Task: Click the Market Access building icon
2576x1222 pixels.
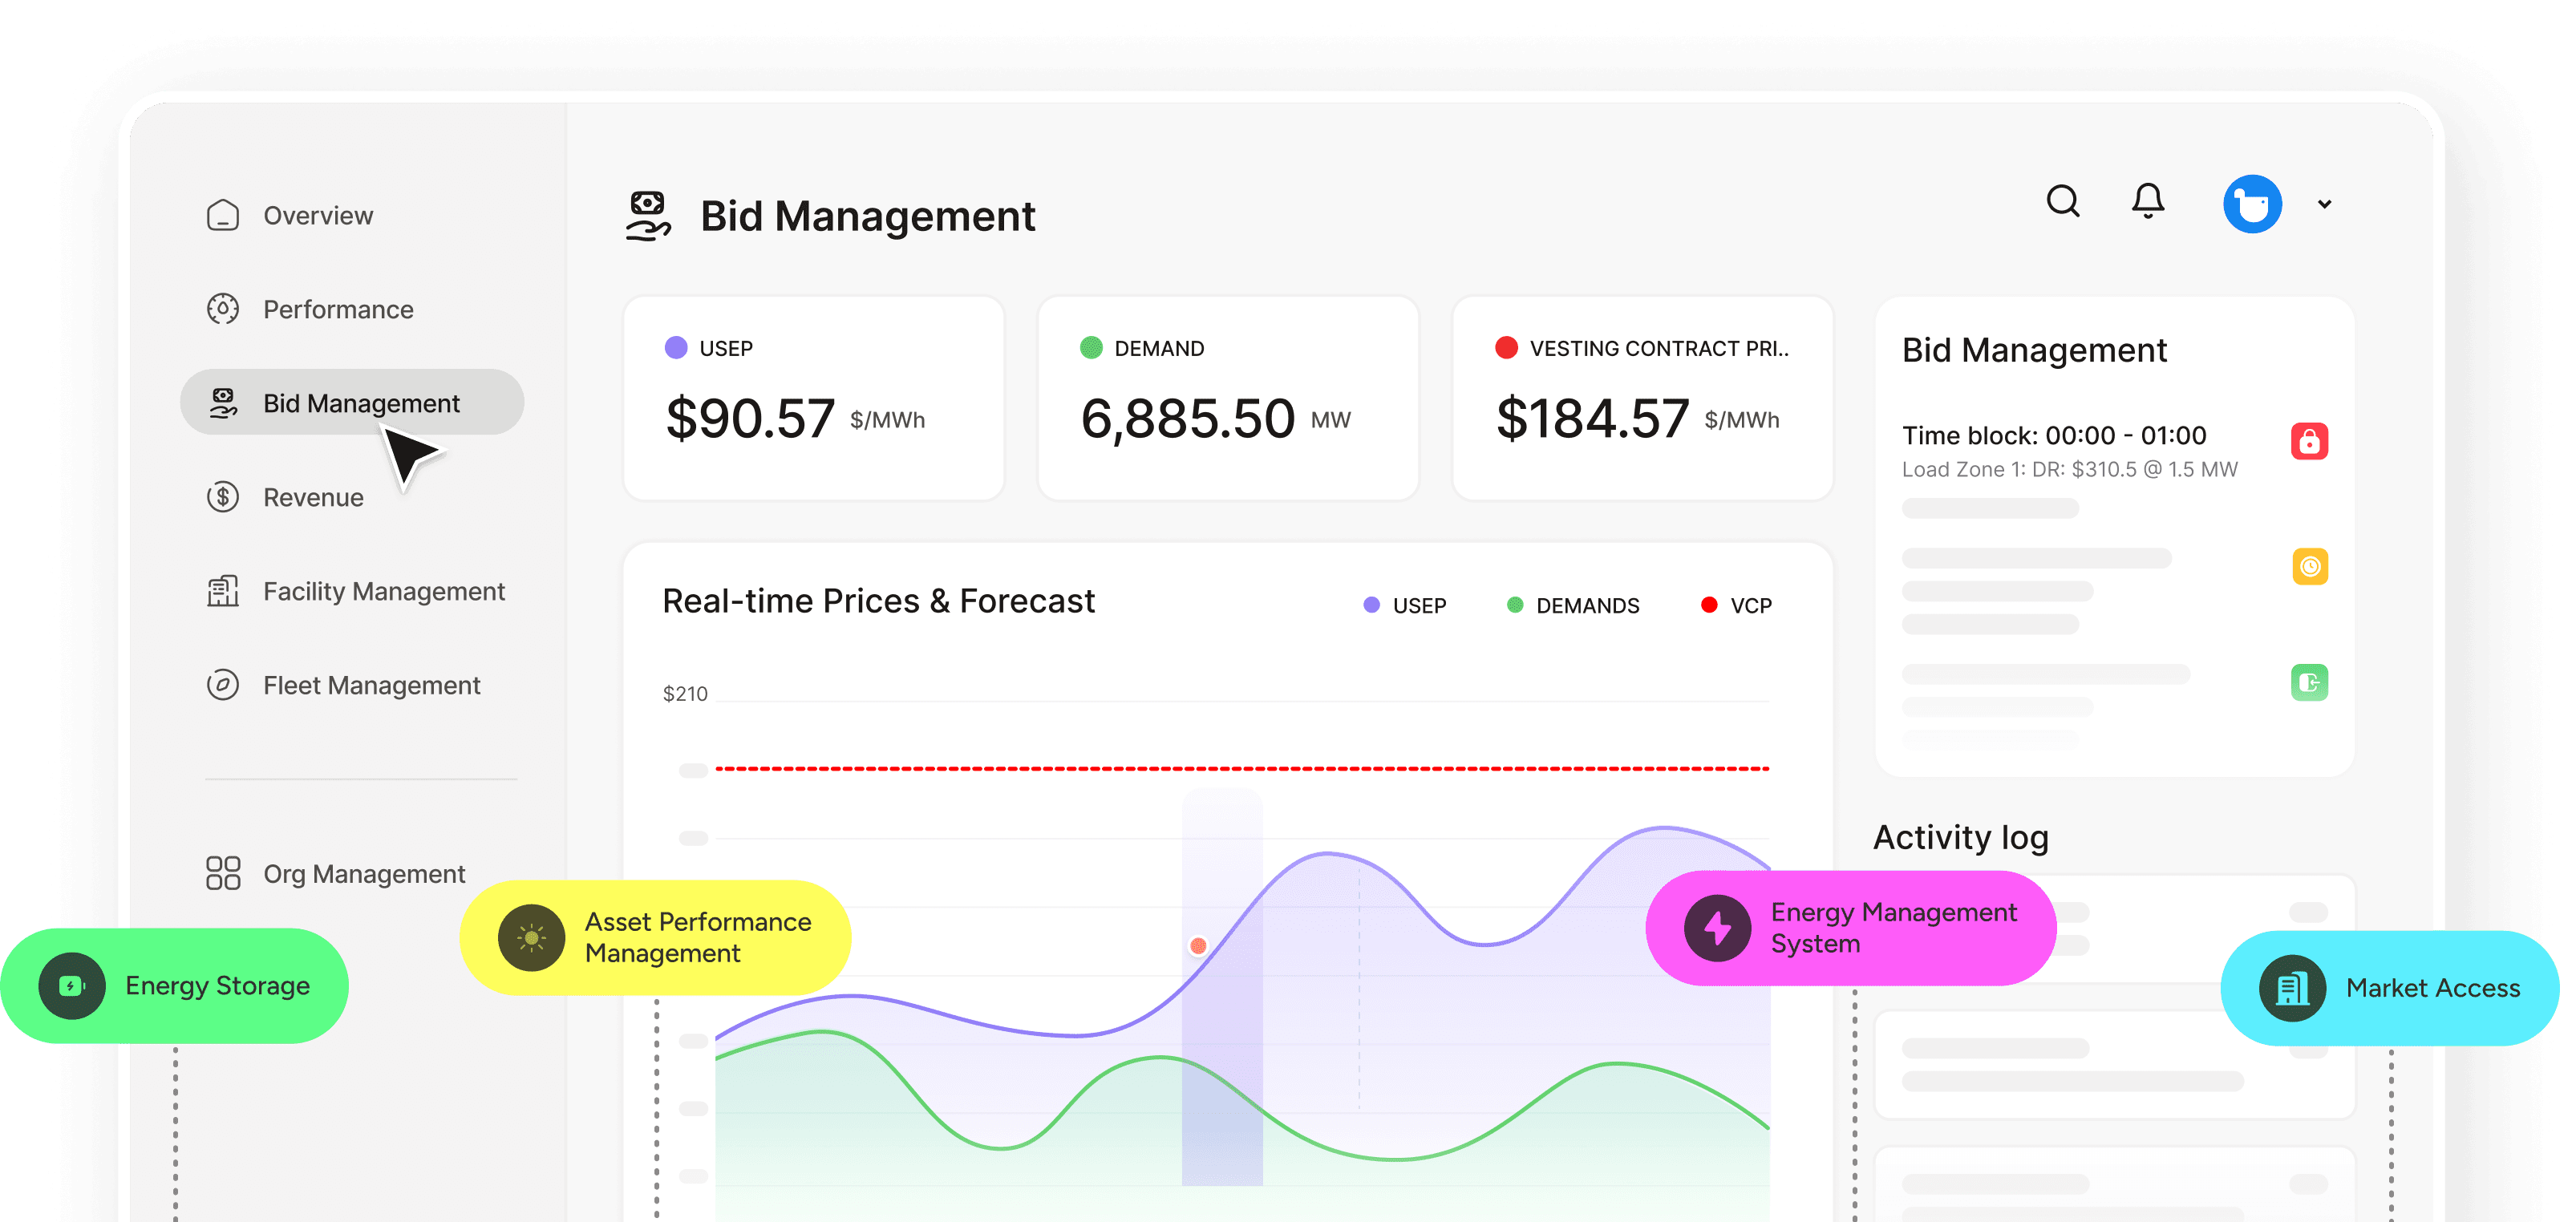Action: point(2292,989)
